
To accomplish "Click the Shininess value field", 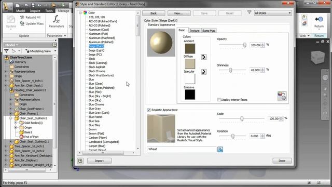I will tap(255, 70).
